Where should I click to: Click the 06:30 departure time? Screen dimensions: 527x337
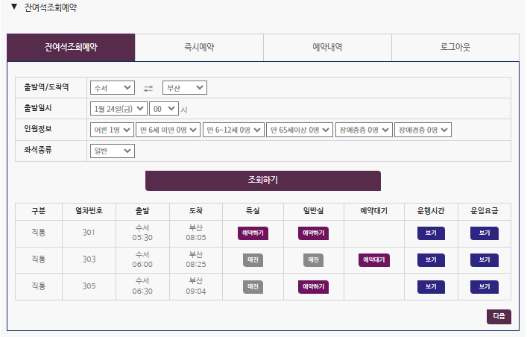pos(142,292)
